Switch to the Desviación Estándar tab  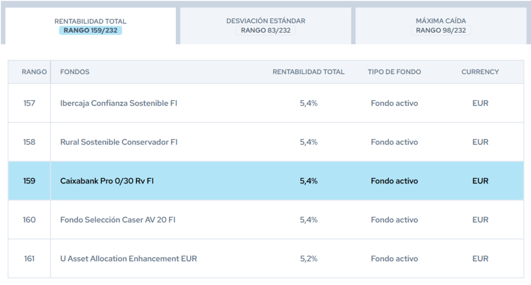pyautogui.click(x=265, y=26)
